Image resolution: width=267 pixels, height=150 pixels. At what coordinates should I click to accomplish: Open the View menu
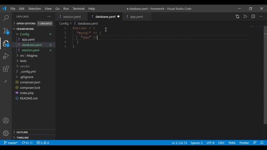(x=48, y=8)
